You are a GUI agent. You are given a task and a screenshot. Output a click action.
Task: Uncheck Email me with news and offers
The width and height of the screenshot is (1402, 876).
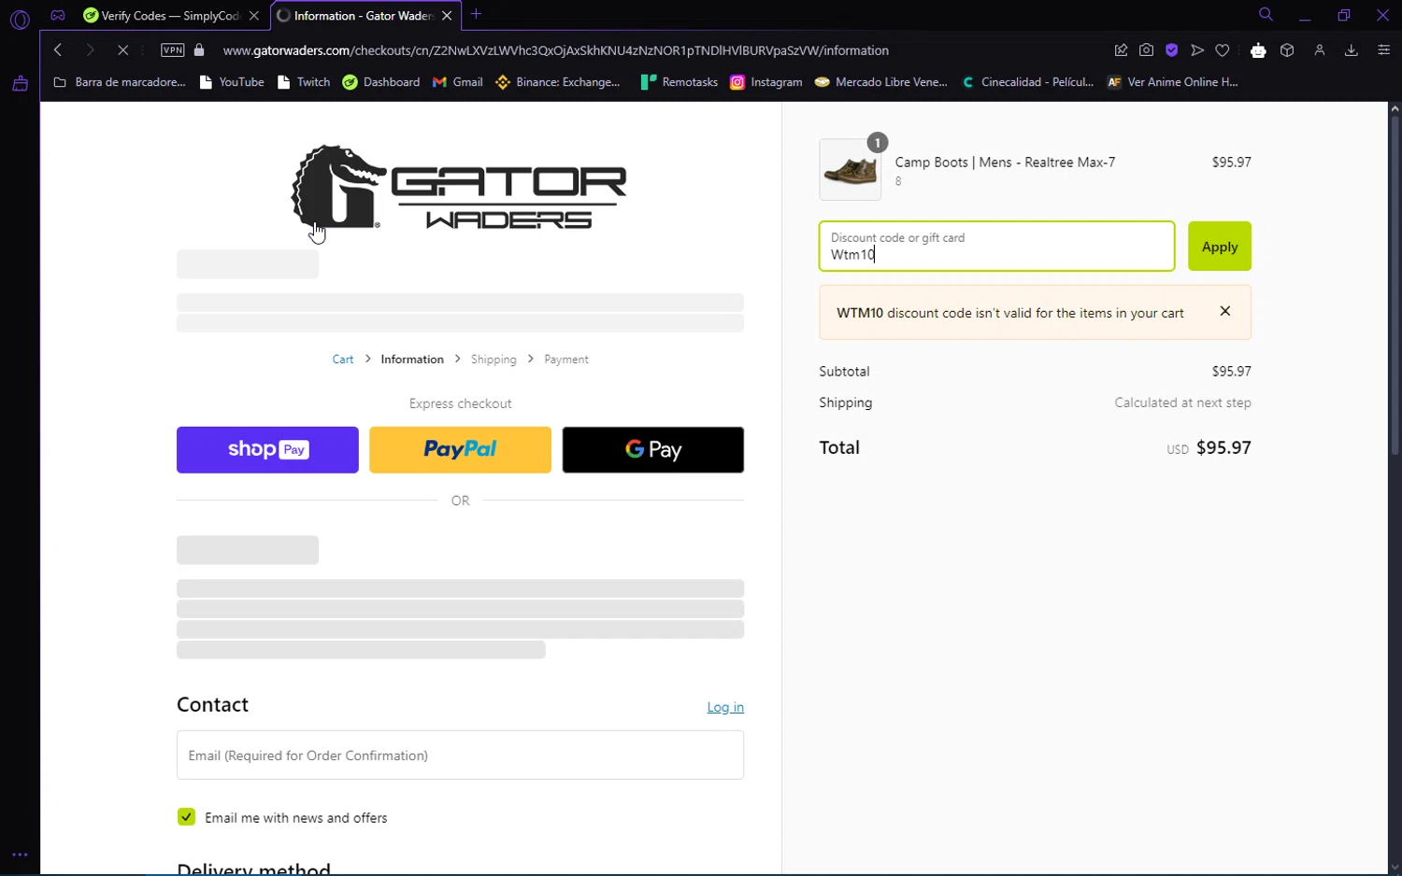click(x=186, y=817)
